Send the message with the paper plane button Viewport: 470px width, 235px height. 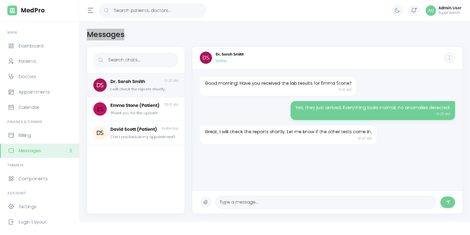coord(447,202)
